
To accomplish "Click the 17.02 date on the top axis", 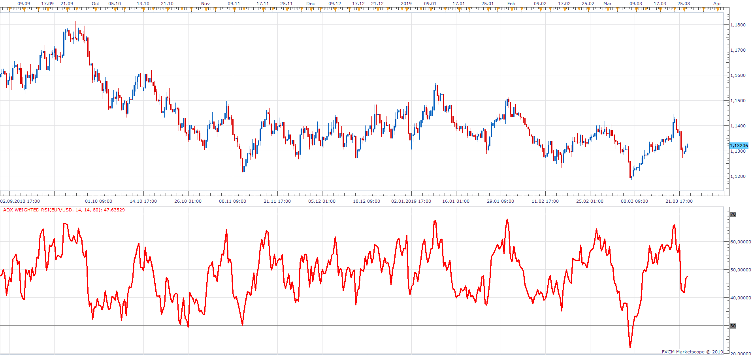I will click(x=564, y=4).
